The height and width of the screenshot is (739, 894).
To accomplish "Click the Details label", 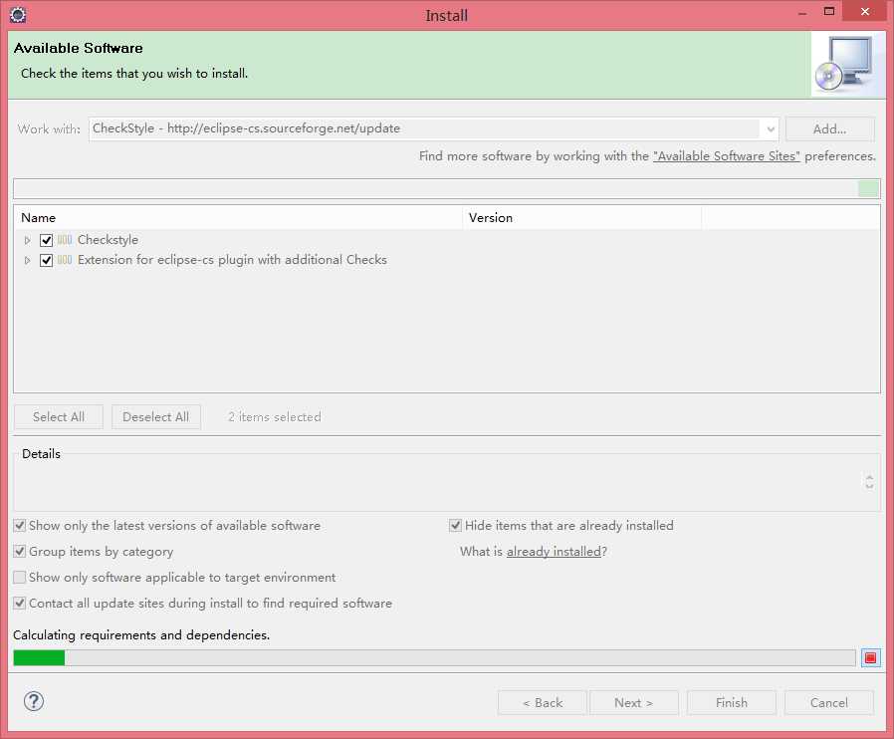I will (41, 454).
